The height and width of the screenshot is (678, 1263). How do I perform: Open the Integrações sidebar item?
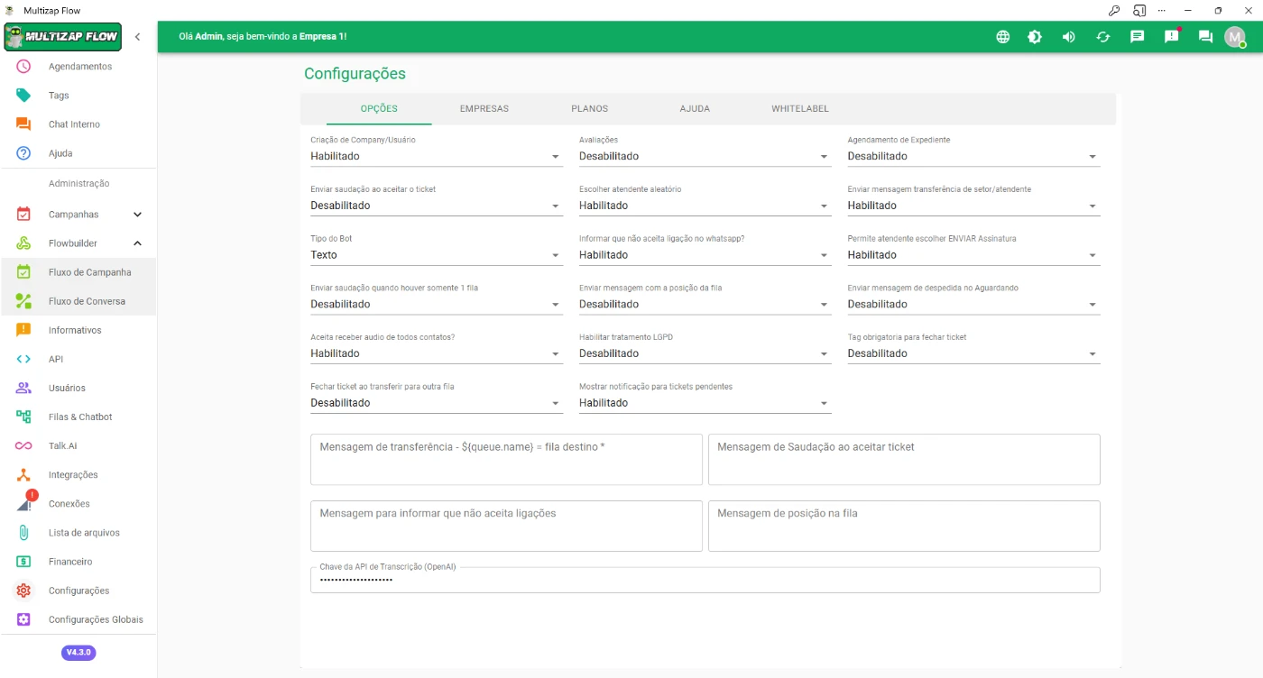73,475
